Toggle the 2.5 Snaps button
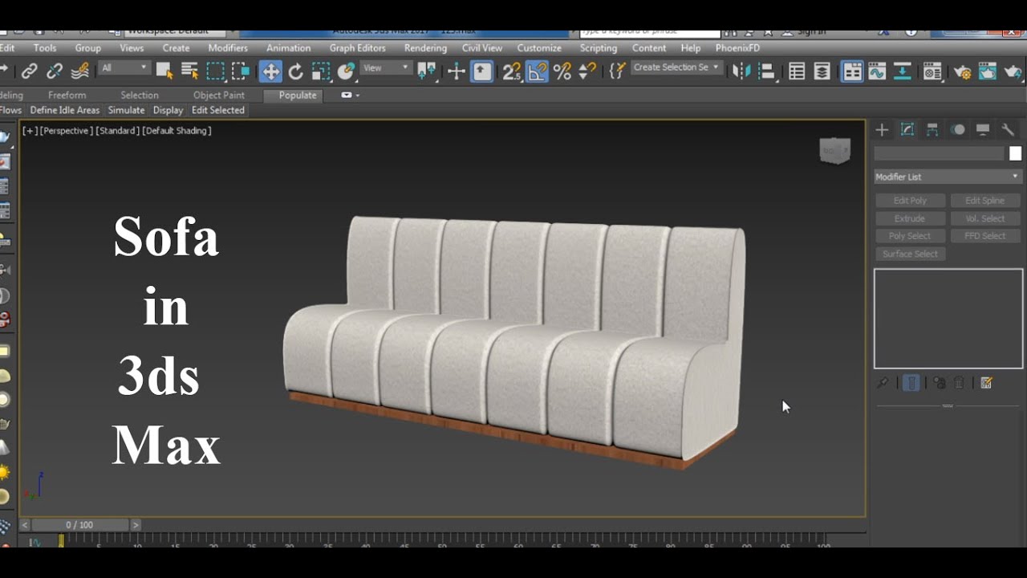 coord(511,71)
